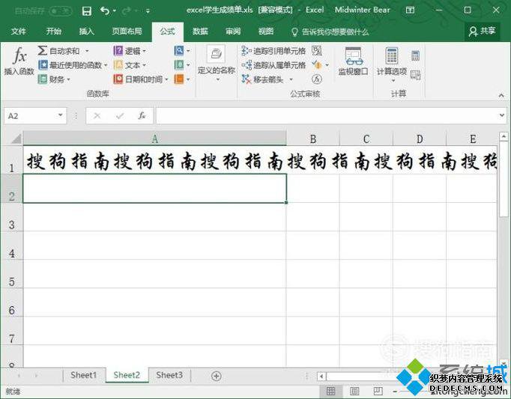Click the Insert Function fx button
Screen dimensions: 511x399
[19, 61]
